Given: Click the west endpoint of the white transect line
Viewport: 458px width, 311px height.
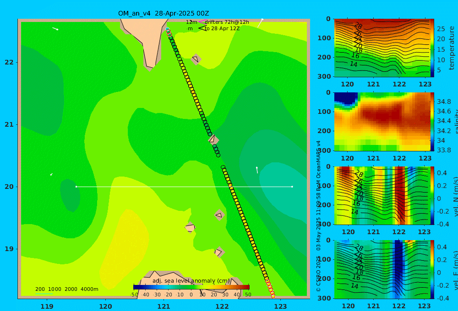Looking at the screenshot, I should pos(76,187).
